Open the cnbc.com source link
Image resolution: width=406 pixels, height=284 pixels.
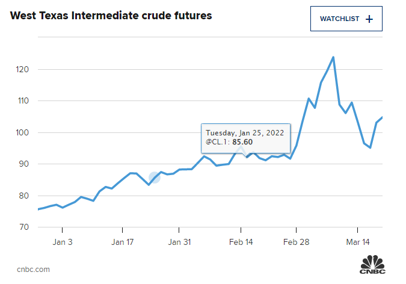pyautogui.click(x=34, y=269)
